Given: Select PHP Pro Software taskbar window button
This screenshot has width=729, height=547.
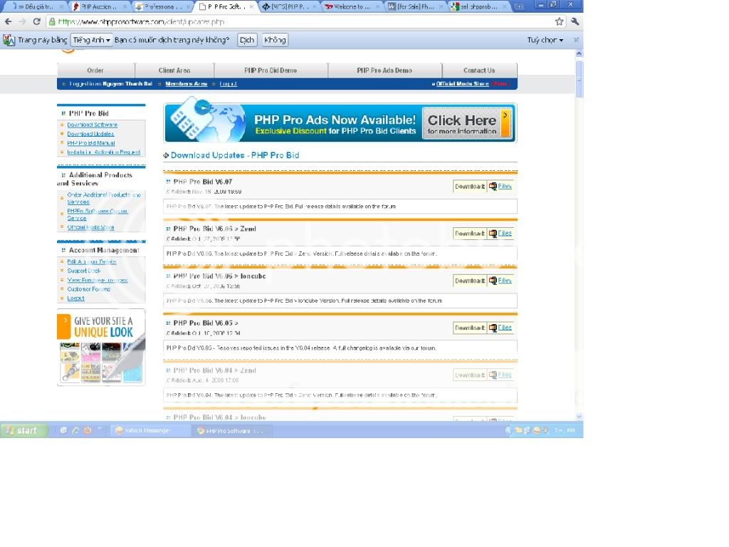Looking at the screenshot, I should point(231,431).
